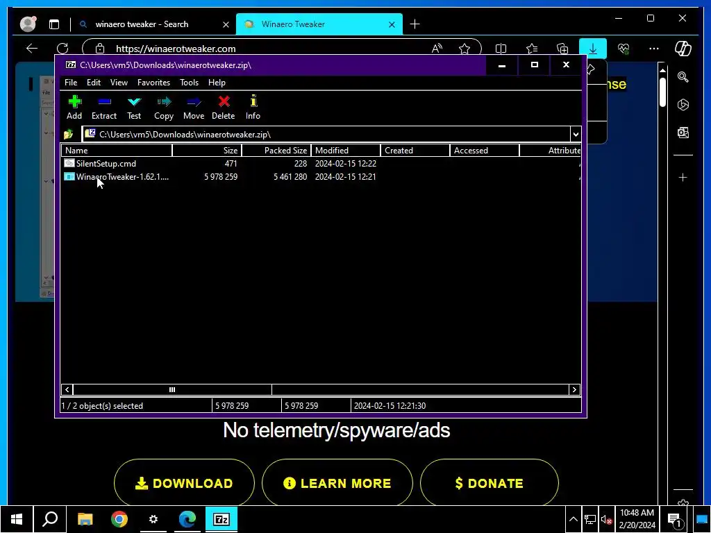711x533 pixels.
Task: Sort by Size column header
Action: [207, 151]
